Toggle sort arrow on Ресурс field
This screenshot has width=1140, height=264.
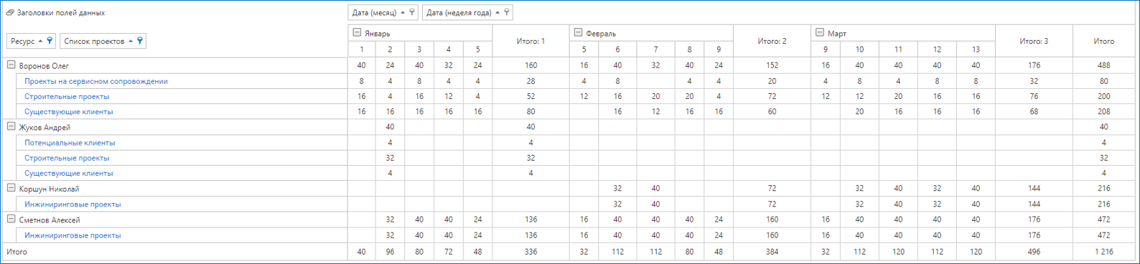[40, 41]
